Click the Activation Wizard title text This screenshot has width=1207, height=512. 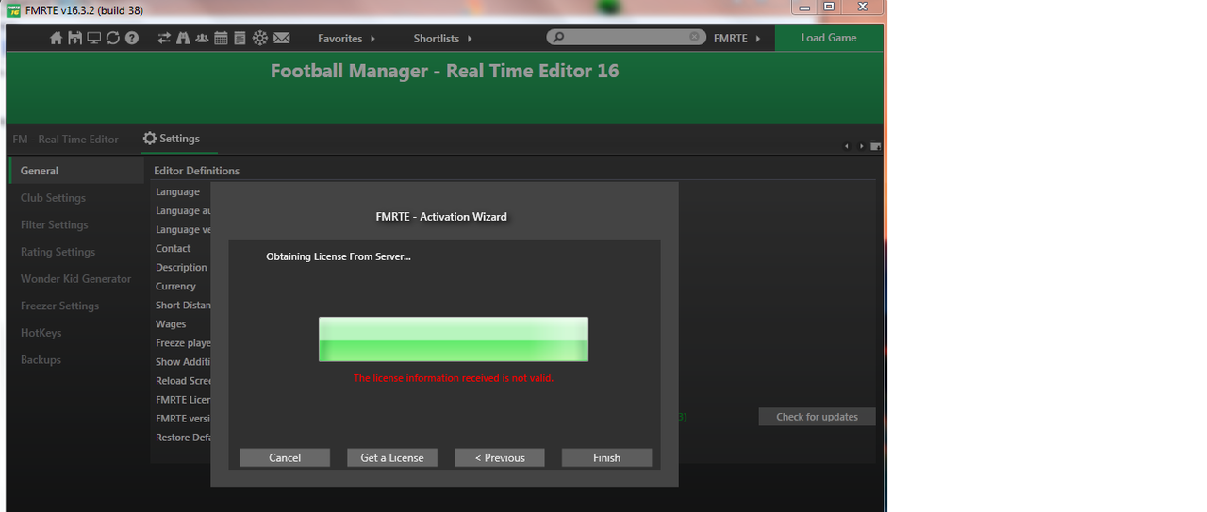[441, 217]
